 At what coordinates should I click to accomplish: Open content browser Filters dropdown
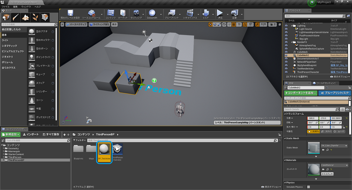click(80, 140)
